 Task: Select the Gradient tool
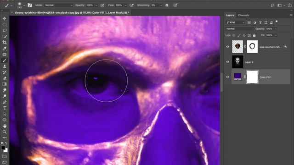[x=5, y=84]
